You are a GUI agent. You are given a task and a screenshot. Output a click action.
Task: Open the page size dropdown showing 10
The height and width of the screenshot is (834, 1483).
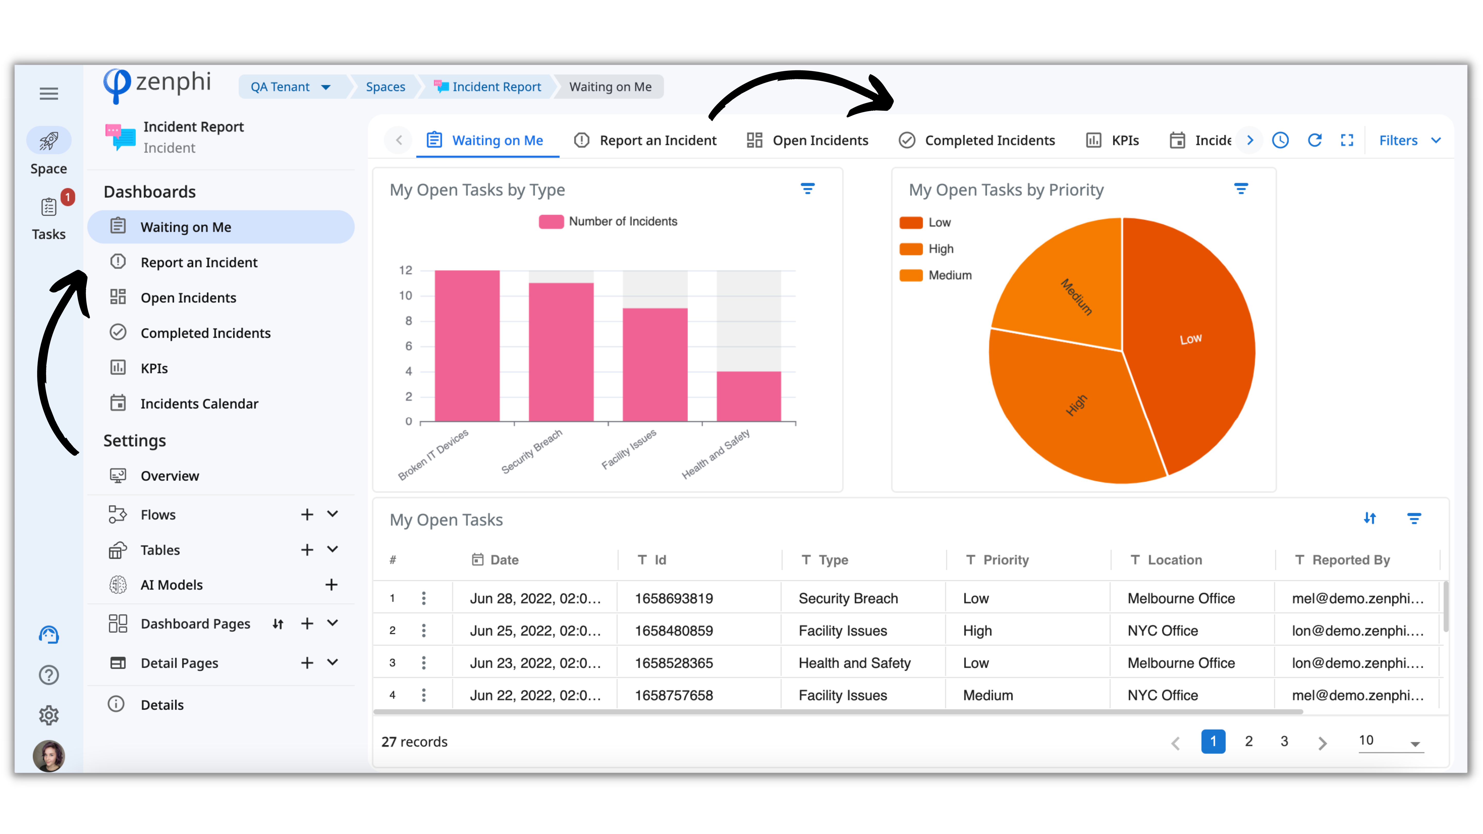point(1390,741)
